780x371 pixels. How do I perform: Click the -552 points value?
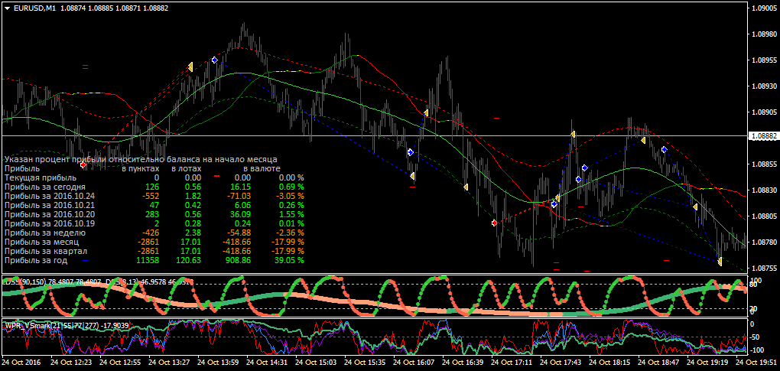pyautogui.click(x=151, y=196)
